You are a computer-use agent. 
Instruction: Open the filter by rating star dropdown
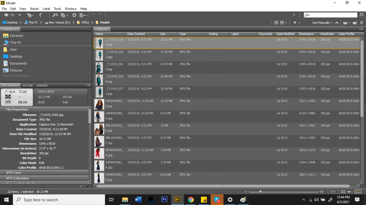297,23
